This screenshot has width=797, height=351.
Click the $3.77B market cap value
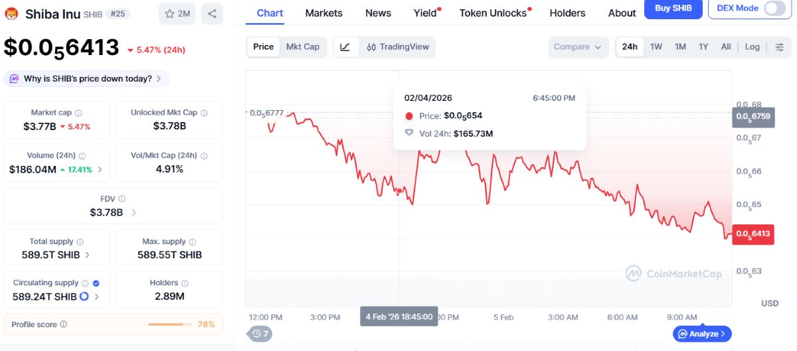[40, 126]
